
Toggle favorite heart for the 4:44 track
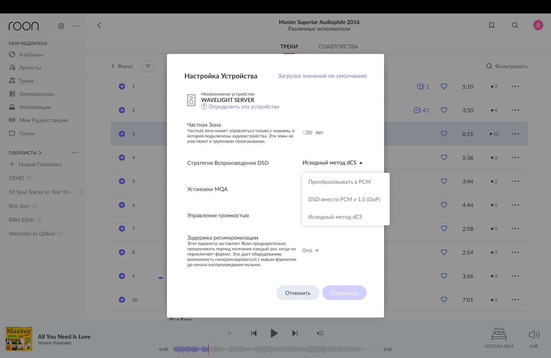[444, 205]
